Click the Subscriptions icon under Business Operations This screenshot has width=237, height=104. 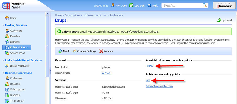[x=7, y=90]
